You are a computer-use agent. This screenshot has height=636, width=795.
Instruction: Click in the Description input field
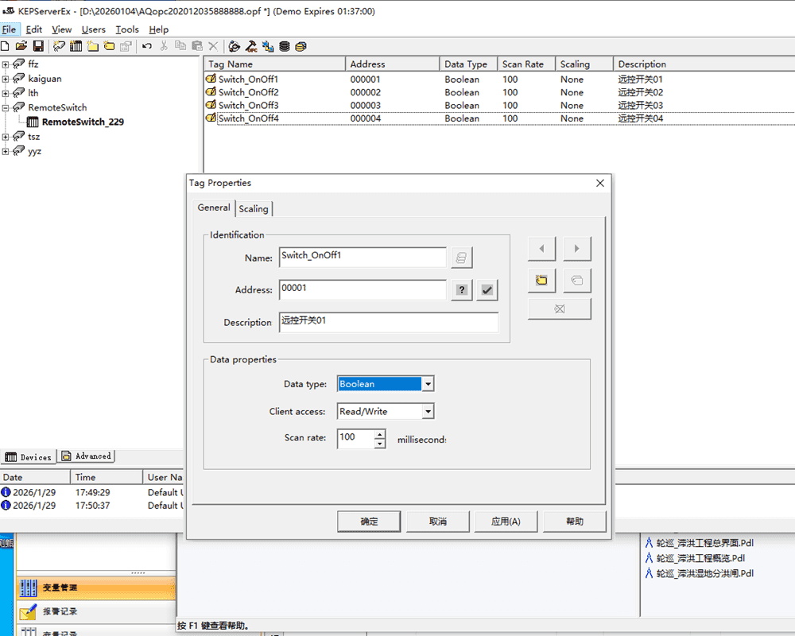[389, 322]
